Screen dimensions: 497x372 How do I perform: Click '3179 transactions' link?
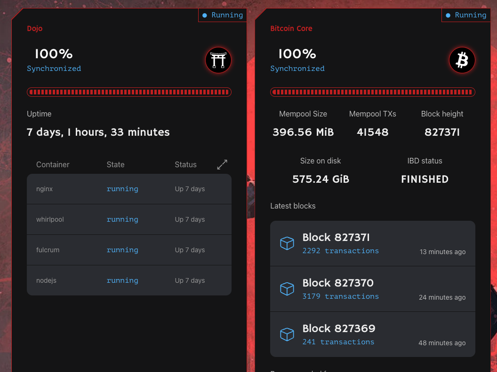click(340, 296)
